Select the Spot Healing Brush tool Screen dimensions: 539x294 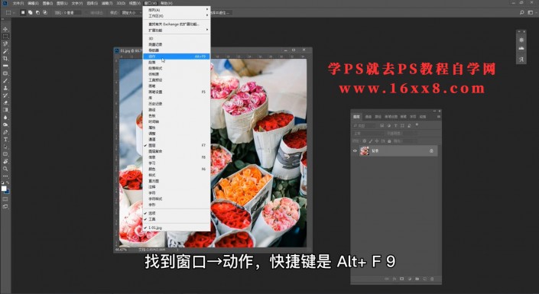(5, 73)
